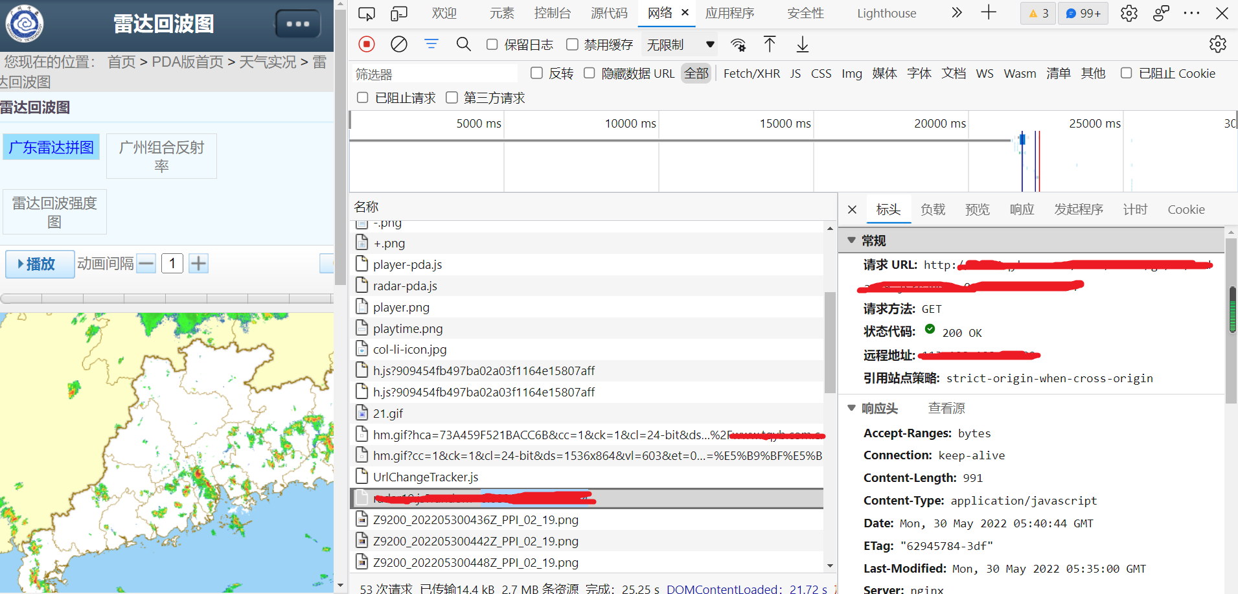Viewport: 1238px width, 594px height.
Task: Collapse the 常规 section
Action: pos(851,240)
